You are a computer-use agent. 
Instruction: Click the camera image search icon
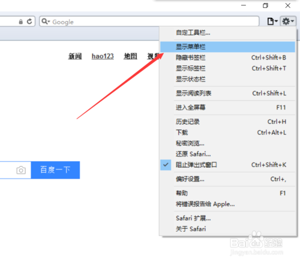tap(21, 170)
